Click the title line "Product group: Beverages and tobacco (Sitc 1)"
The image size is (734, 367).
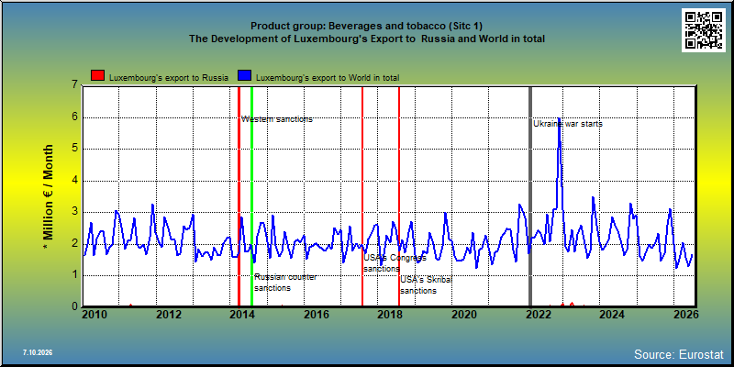pos(366,26)
